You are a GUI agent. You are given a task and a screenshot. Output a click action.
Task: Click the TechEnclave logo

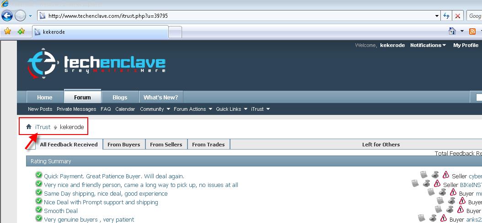96,64
